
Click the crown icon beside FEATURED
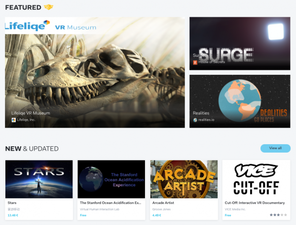tap(48, 7)
